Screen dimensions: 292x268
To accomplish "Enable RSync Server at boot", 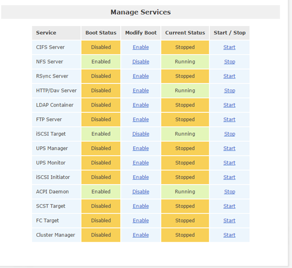I will tap(141, 76).
